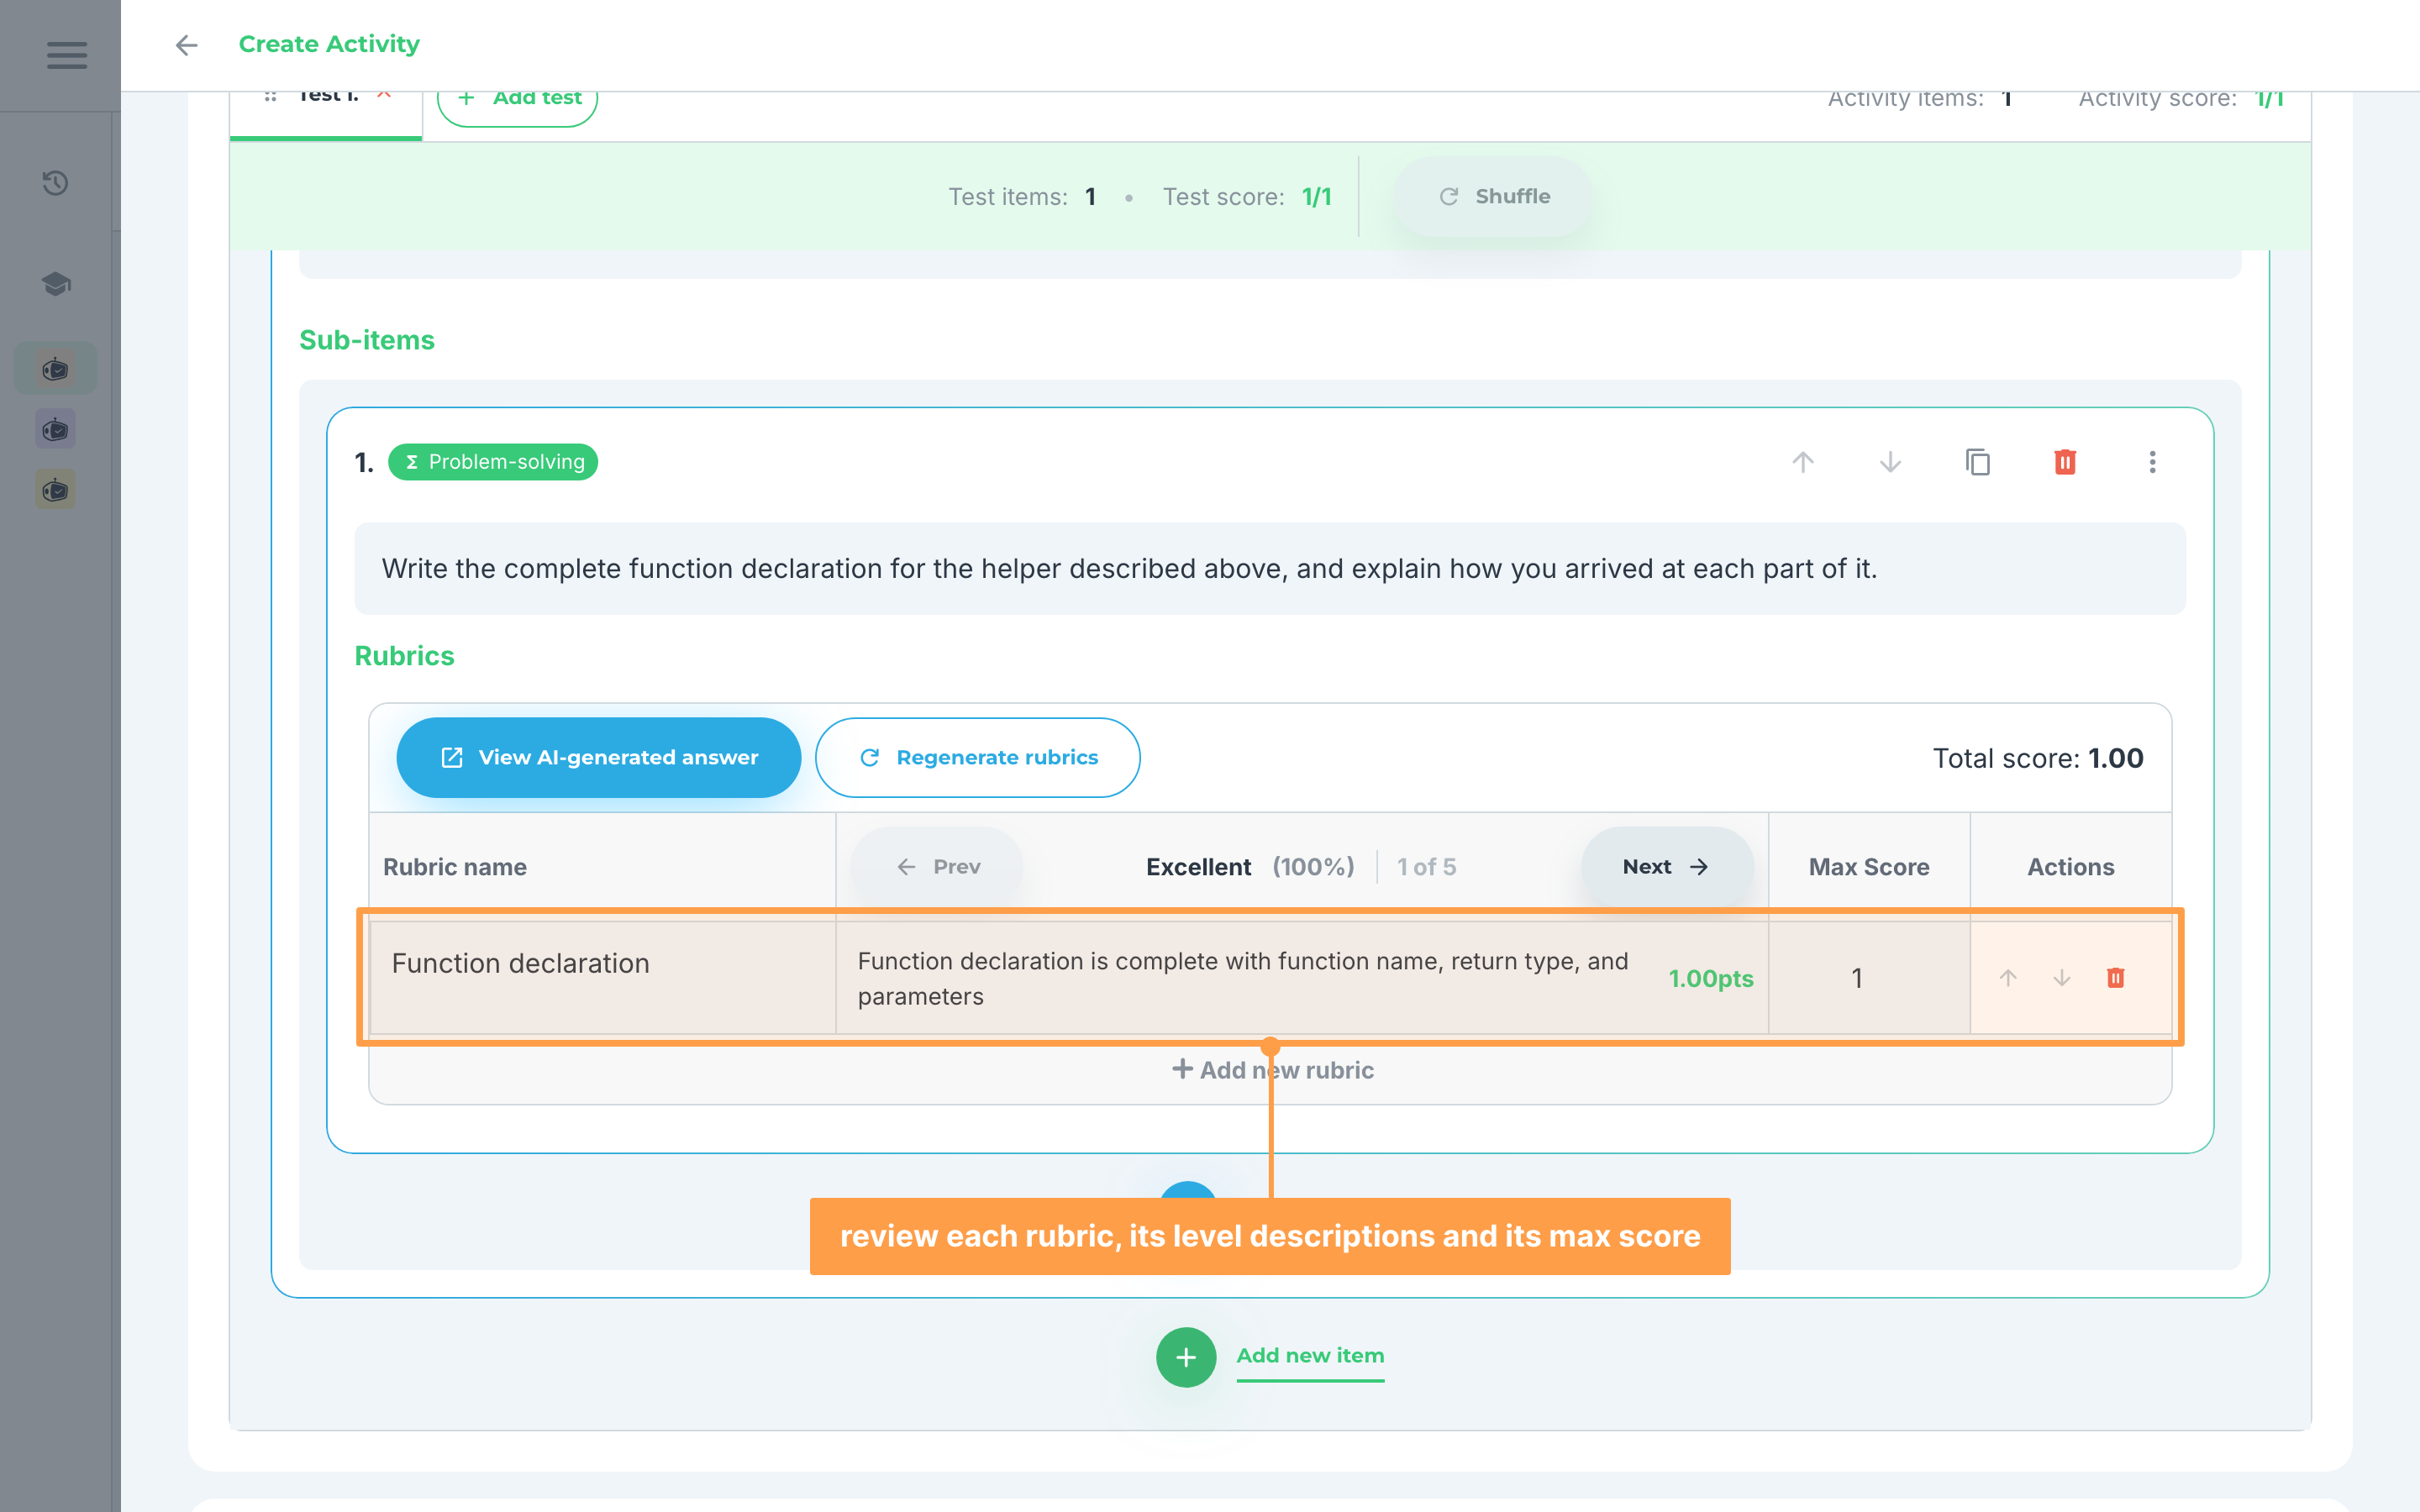
Task: Open the graduation cap sidebar icon
Action: click(56, 284)
